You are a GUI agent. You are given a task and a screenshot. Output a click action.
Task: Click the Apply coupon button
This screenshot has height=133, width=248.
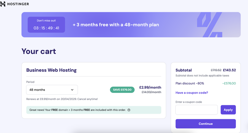[228, 110]
